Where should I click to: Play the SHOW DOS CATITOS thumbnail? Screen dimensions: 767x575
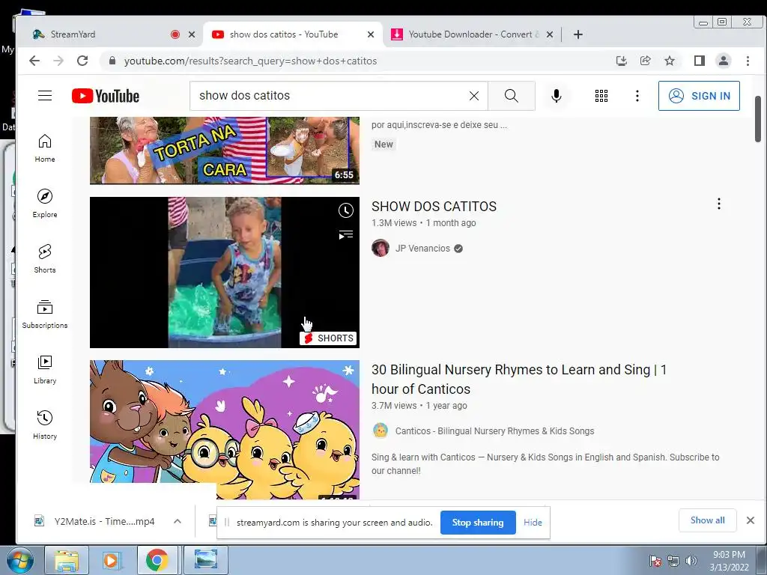[x=225, y=273]
